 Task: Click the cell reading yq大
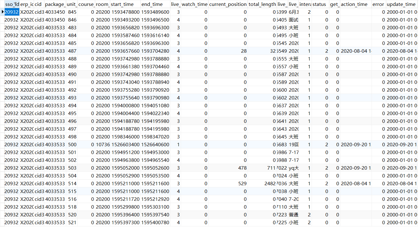point(293,168)
